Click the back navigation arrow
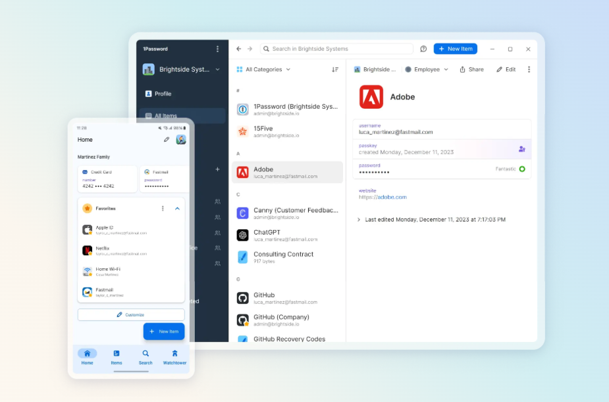The height and width of the screenshot is (402, 609). [x=238, y=49]
